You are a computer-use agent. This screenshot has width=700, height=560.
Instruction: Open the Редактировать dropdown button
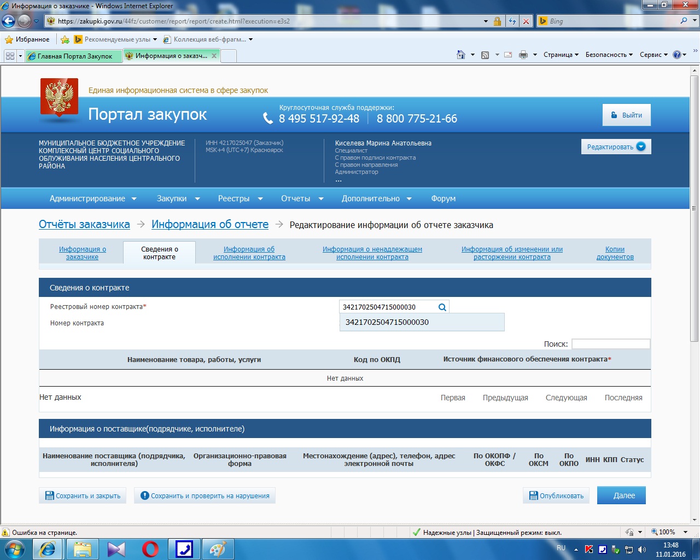[616, 147]
